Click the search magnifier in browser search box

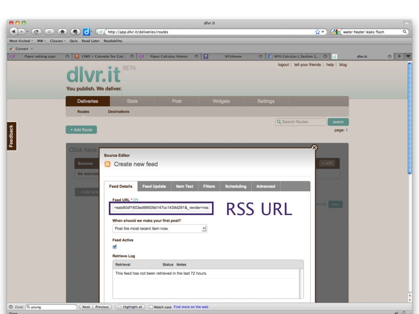click(x=405, y=31)
